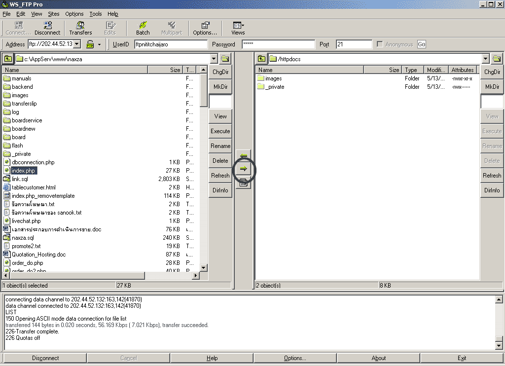Open the Sites menu
The width and height of the screenshot is (505, 366).
[53, 14]
